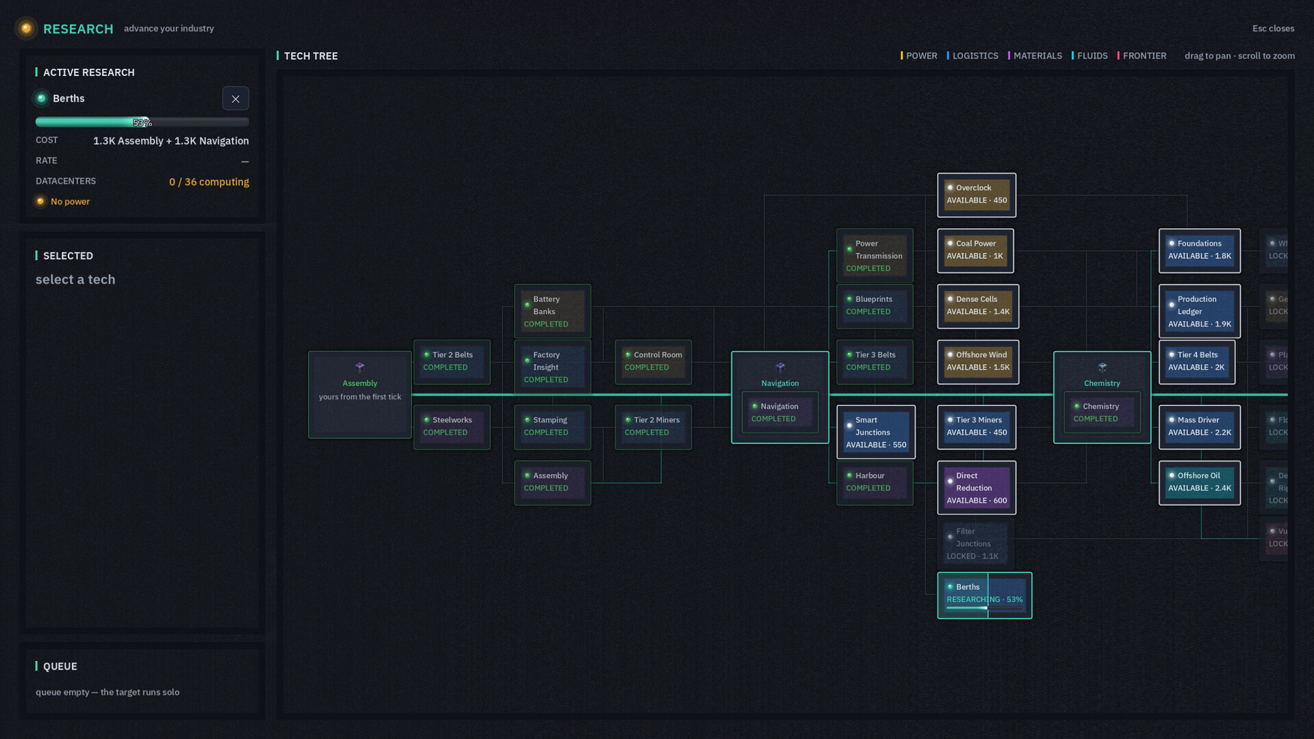
Task: Filter tech tree by LOGISTICS category
Action: coord(972,56)
